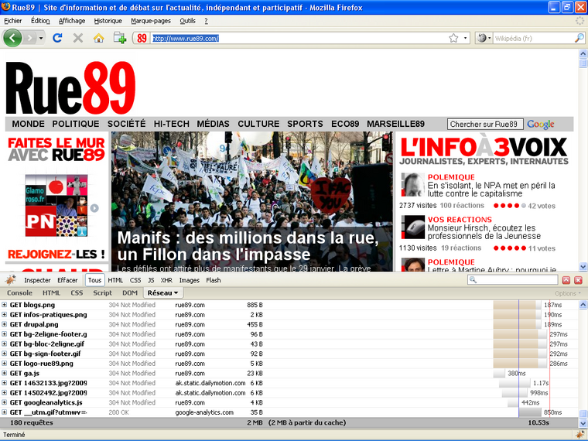Filter network requests by JS
The width and height of the screenshot is (588, 441).
click(x=151, y=280)
